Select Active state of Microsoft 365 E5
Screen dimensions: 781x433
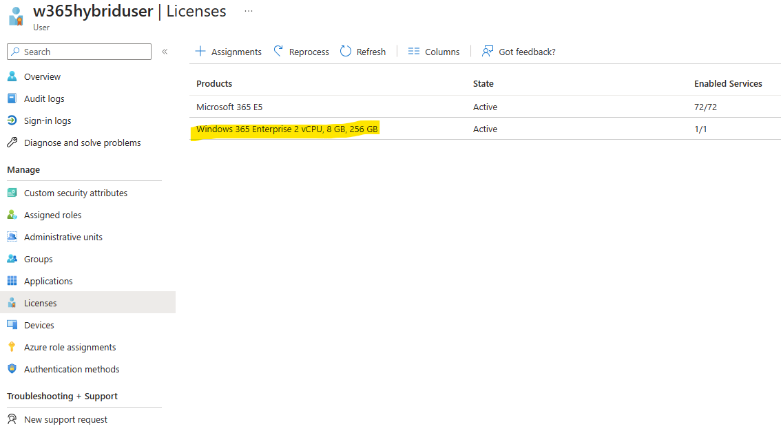[485, 107]
